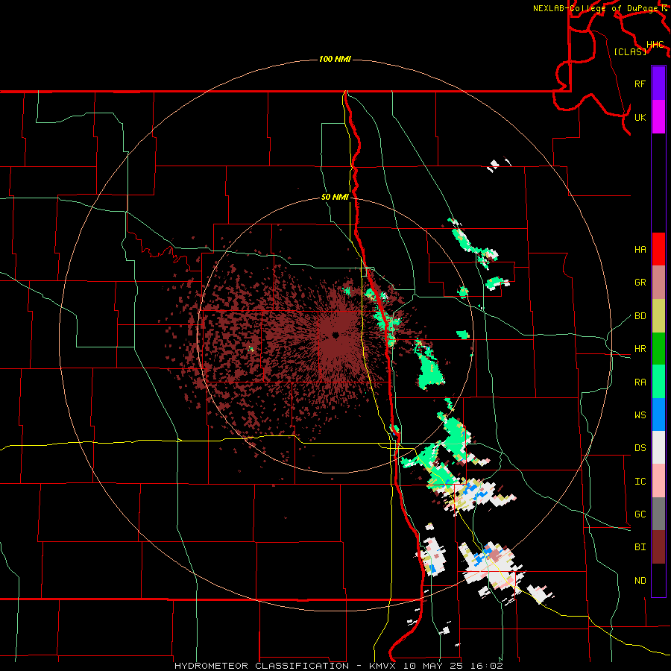The image size is (671, 671).
Task: Click the ND legend label
Action: coord(640,581)
